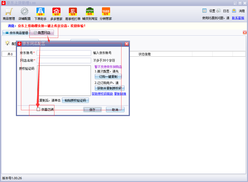Focus the 网店名称 input field
This screenshot has width=248, height=182.
click(64, 60)
